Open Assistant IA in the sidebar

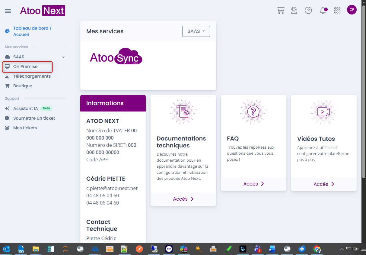tap(26, 108)
